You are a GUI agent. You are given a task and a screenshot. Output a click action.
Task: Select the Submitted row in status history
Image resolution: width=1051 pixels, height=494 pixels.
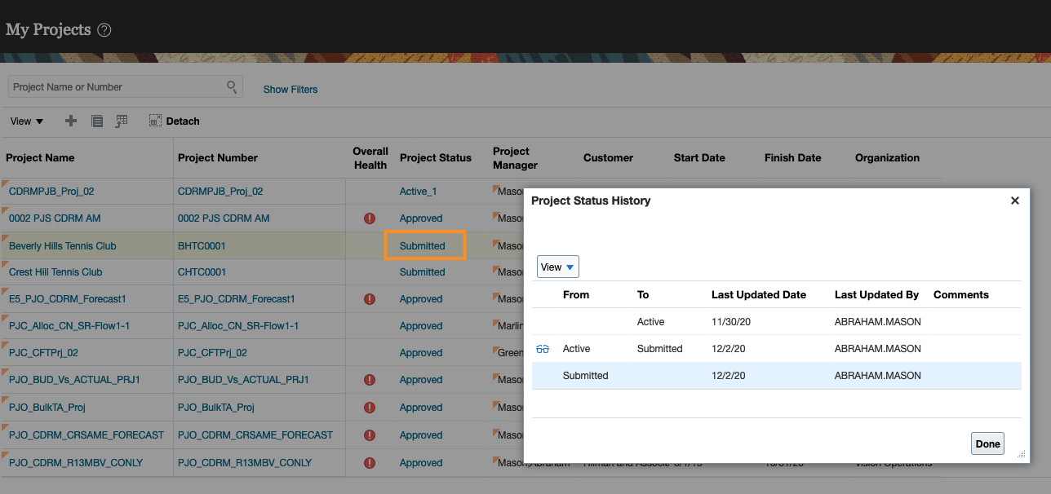point(775,376)
